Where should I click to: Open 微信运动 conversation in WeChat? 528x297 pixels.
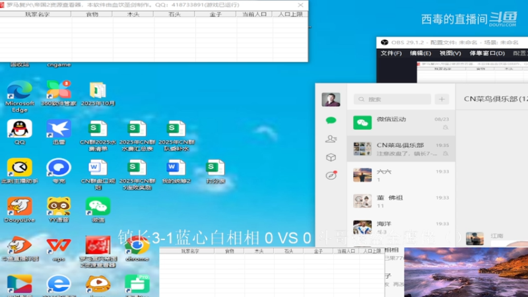pyautogui.click(x=401, y=123)
